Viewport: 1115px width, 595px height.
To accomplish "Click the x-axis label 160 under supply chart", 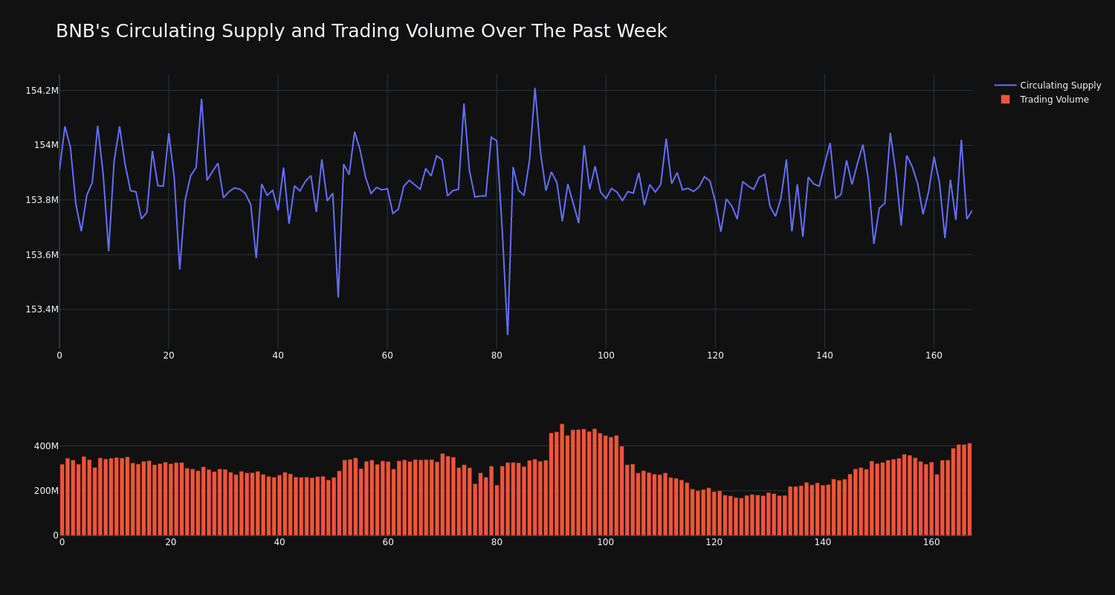I will tap(934, 356).
